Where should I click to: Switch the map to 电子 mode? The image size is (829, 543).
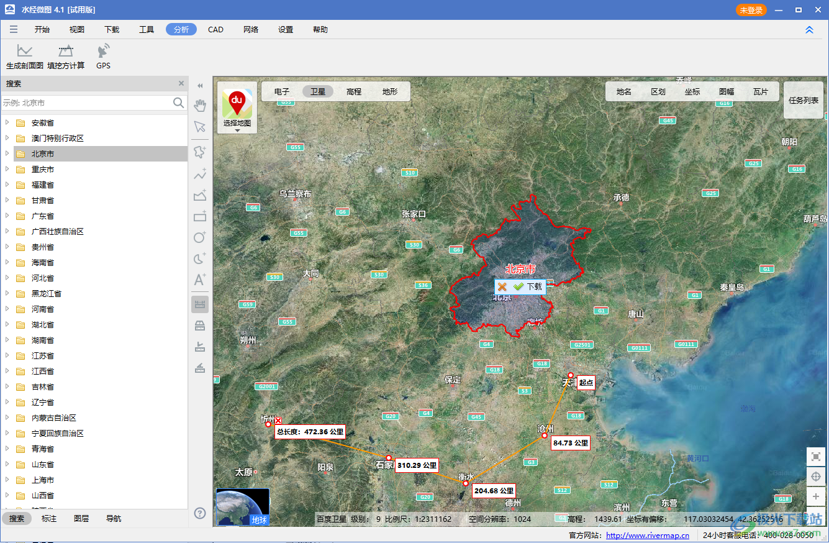click(282, 91)
